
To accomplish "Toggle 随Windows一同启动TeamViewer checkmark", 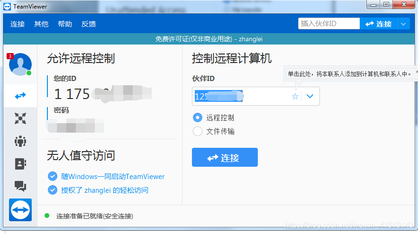I will click(x=53, y=176).
